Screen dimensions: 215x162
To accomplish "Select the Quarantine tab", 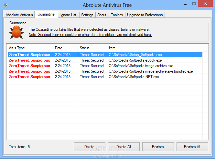I will [x=46, y=14].
